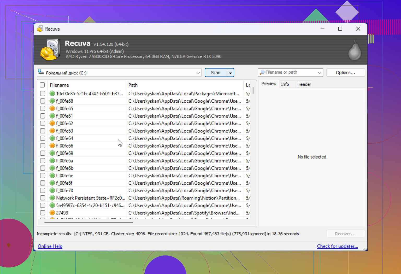Toggle the select-all checkbox in Filename header
Image resolution: width=401 pixels, height=274 pixels.
point(42,85)
